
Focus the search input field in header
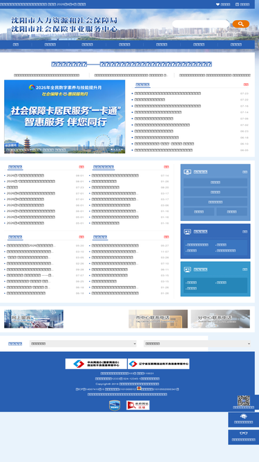point(200,24)
